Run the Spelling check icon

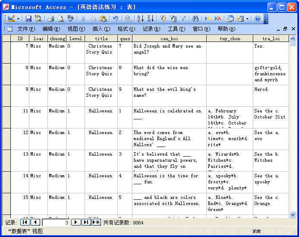pyautogui.click(x=70, y=19)
